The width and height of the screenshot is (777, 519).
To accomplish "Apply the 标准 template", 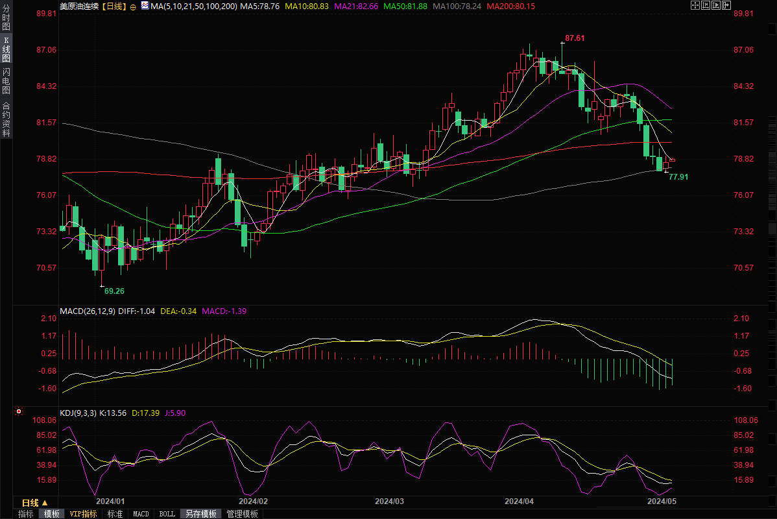I will pyautogui.click(x=115, y=514).
